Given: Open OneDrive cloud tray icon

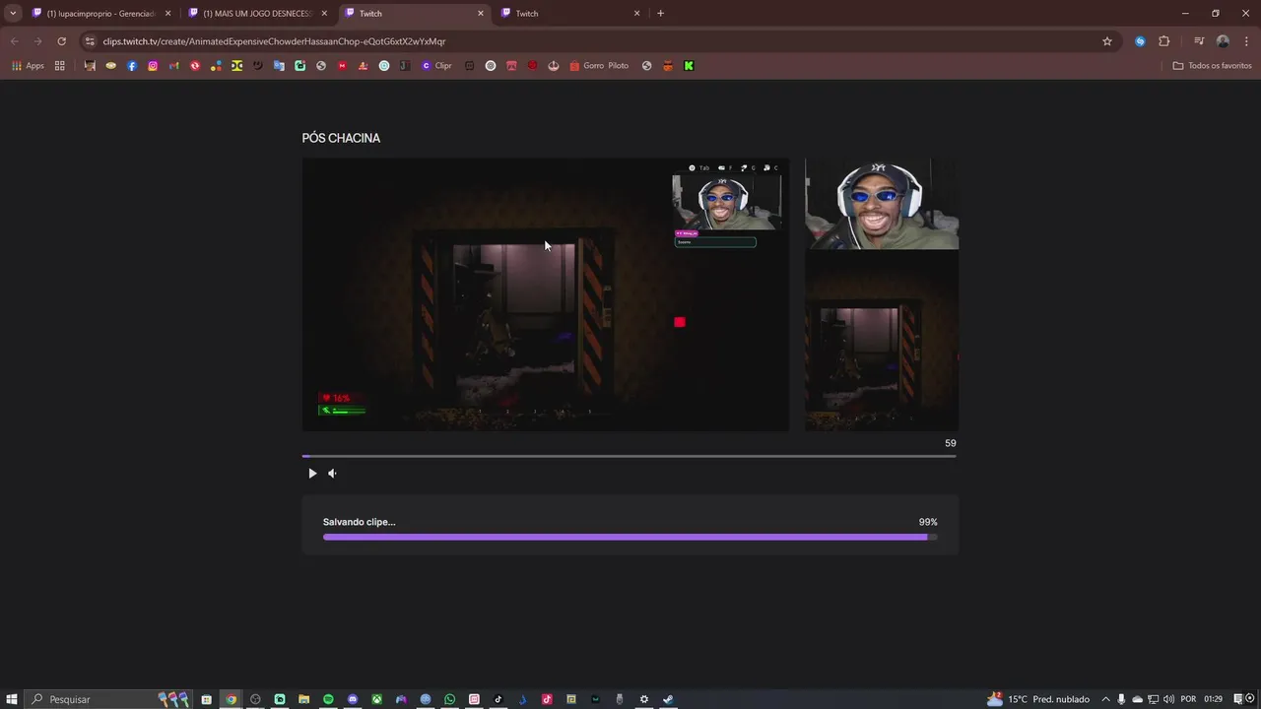Looking at the screenshot, I should [x=1138, y=699].
